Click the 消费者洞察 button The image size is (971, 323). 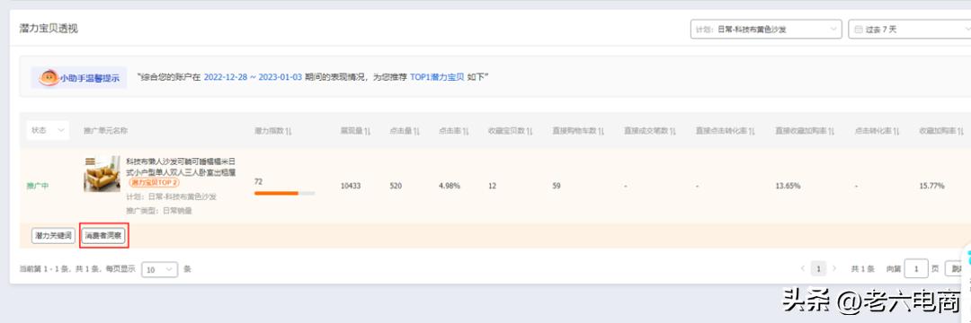[104, 235]
